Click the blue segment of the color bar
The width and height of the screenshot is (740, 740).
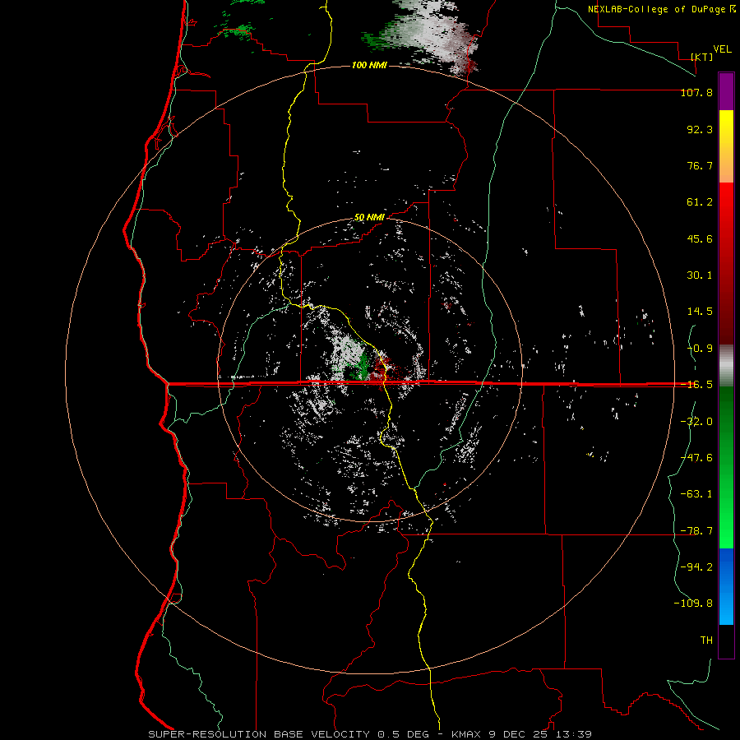[x=726, y=586]
